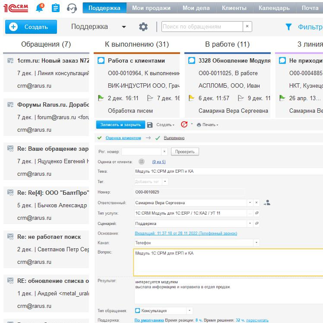
Task: Click the Записать и закрыть button
Action: click(120, 125)
